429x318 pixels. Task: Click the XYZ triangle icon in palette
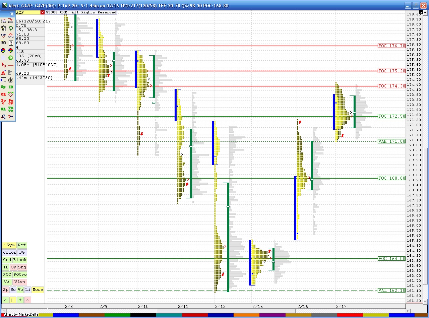pyautogui.click(x=11, y=36)
